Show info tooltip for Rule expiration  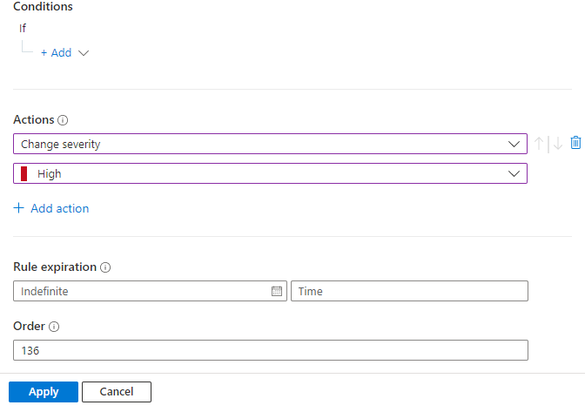pyautogui.click(x=105, y=267)
